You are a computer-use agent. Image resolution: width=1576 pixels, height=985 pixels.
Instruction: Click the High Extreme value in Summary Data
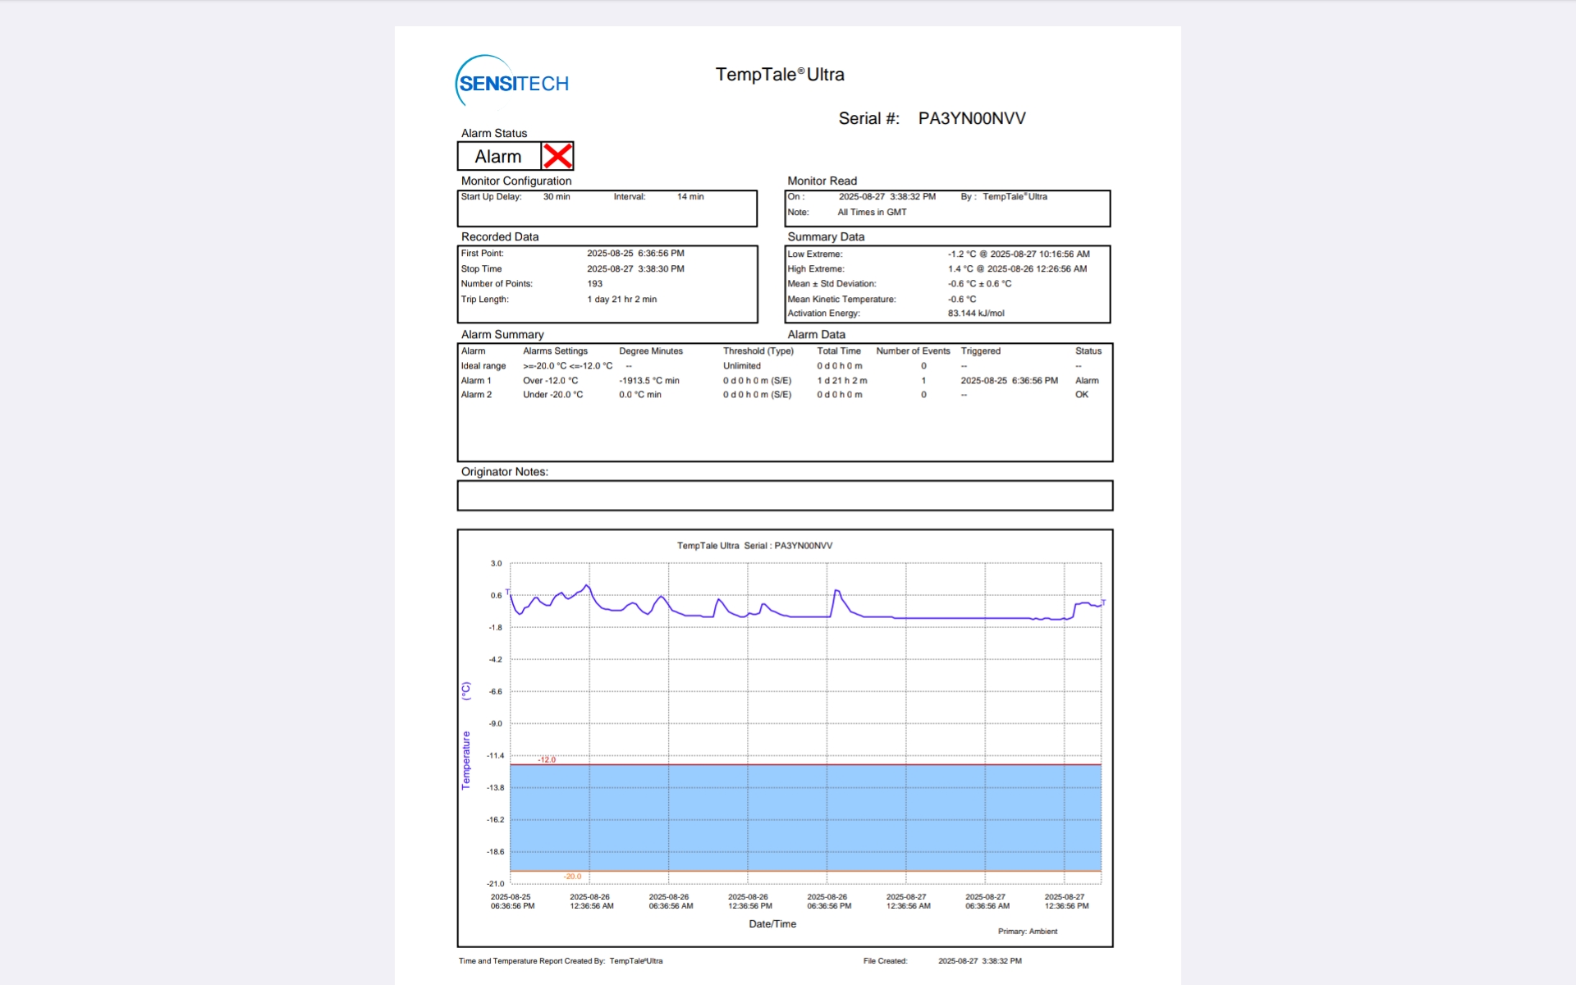pos(1017,269)
